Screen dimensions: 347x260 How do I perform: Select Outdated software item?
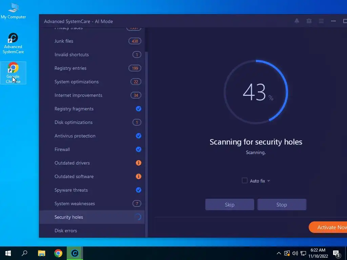tap(92, 176)
